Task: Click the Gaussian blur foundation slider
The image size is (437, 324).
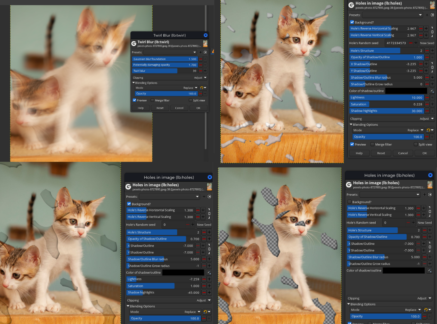Action: (x=165, y=59)
